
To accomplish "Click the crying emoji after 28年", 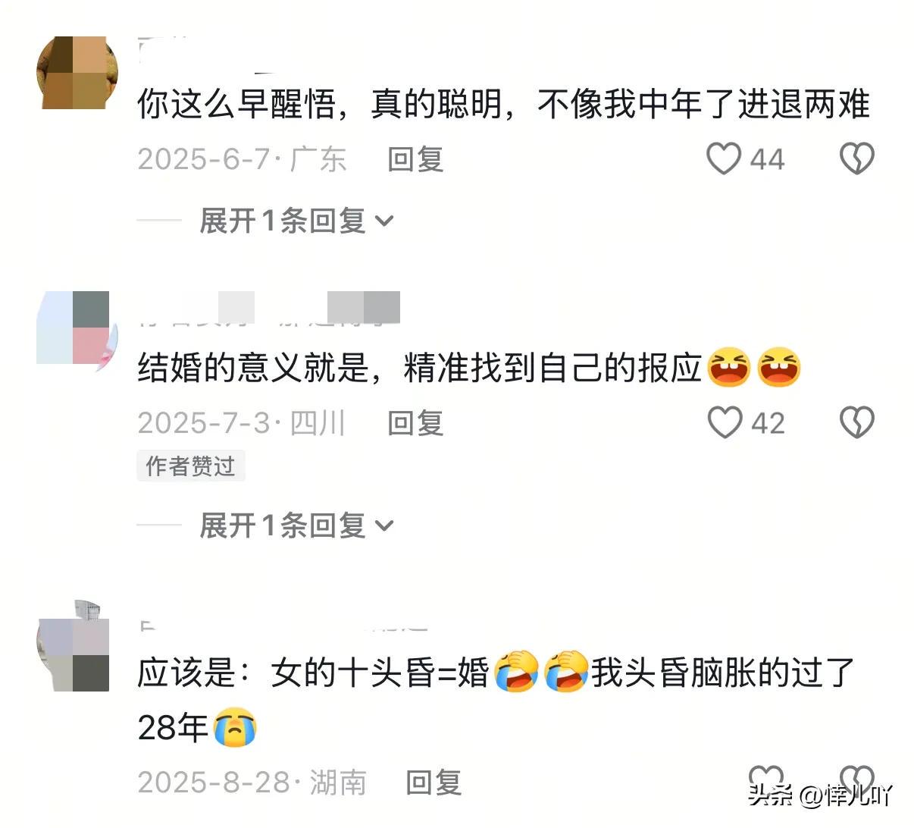I will 235,727.
